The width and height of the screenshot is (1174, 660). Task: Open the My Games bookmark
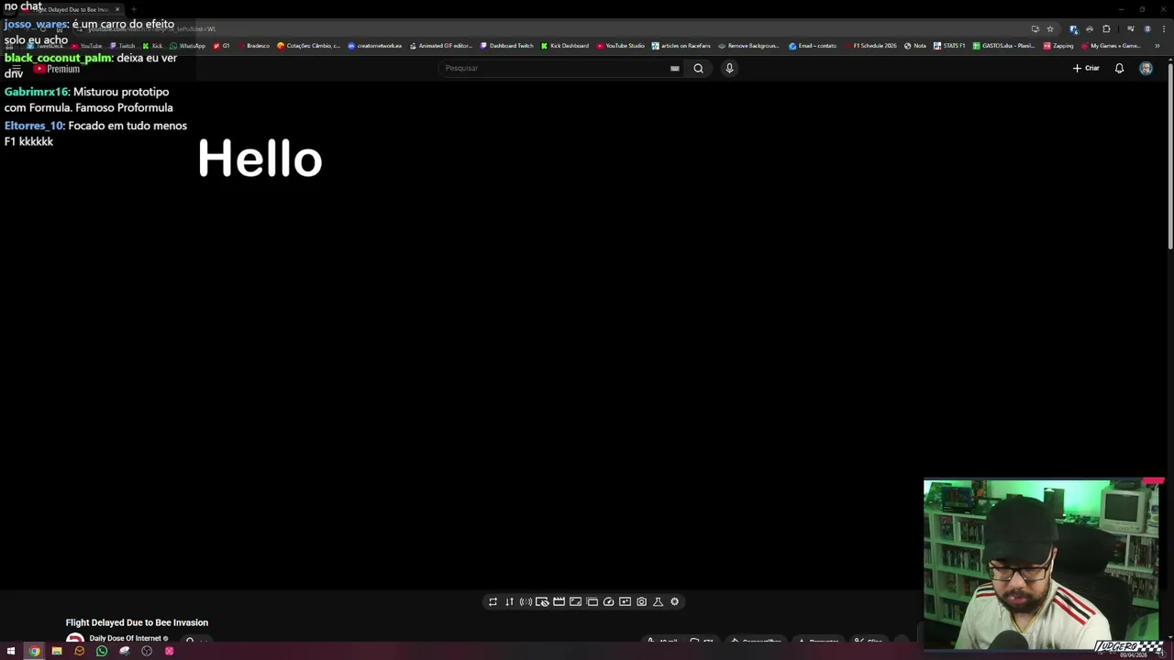(x=1111, y=46)
